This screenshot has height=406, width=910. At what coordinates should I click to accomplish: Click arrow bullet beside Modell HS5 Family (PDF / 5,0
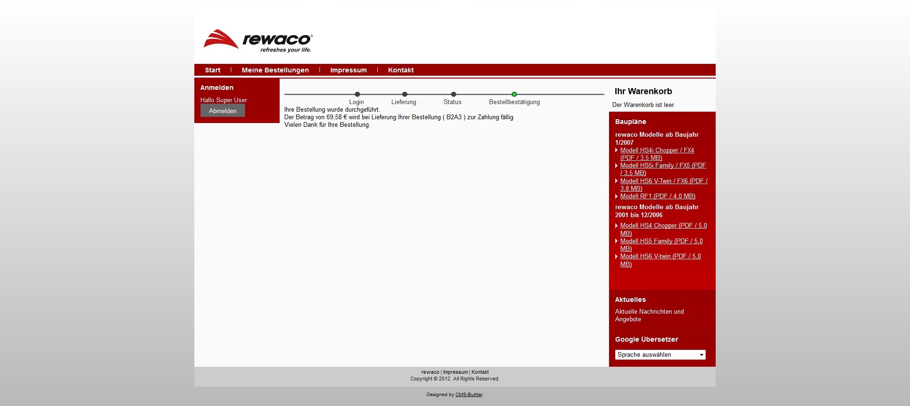[616, 241]
